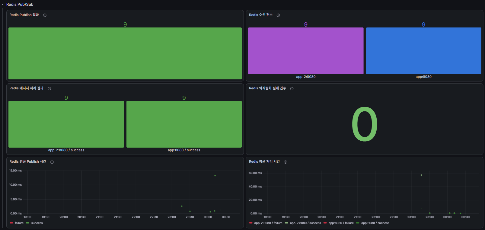
Task: Click the 40.00 ms axis label
Action: point(255,187)
